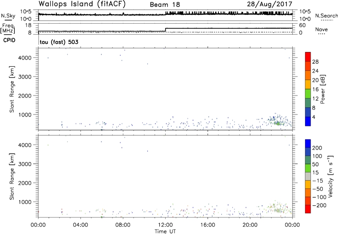Click the '-100' Velocity scale value
The image size is (338, 234).
(x=319, y=197)
